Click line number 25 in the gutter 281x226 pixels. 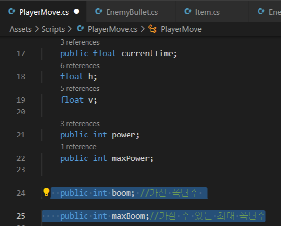tap(21, 216)
